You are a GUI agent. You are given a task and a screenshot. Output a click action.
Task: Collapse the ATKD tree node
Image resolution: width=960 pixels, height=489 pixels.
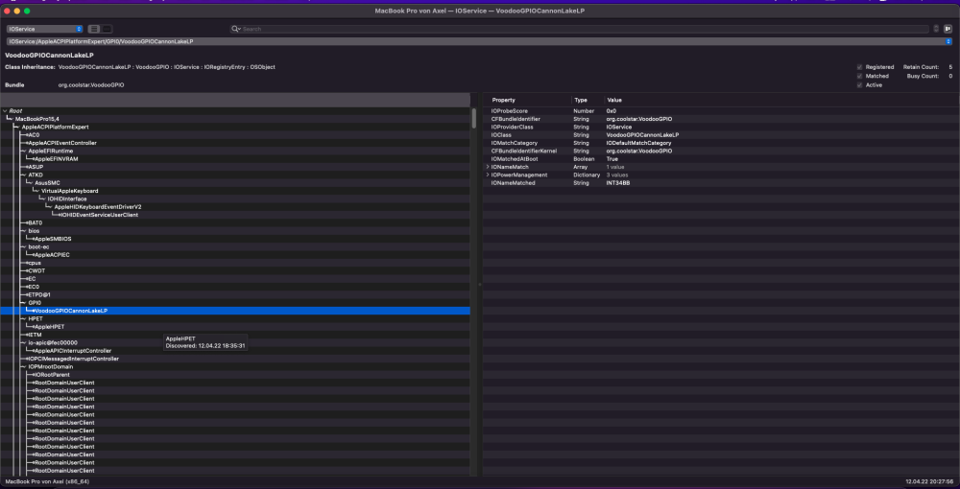23,175
